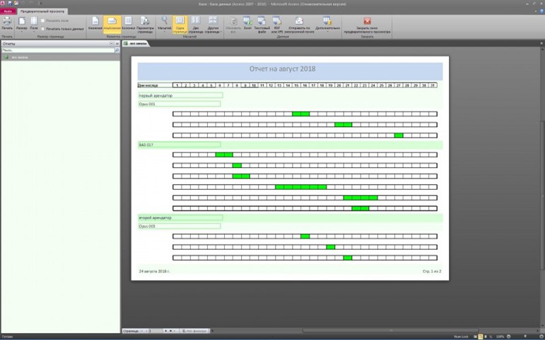Click day 31 in the header row
The image size is (545, 340).
tap(433, 85)
